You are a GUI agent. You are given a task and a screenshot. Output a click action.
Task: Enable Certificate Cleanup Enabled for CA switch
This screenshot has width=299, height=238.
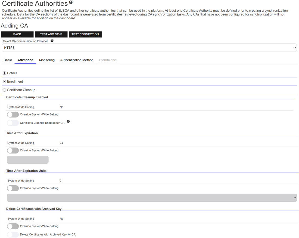[x=13, y=123]
